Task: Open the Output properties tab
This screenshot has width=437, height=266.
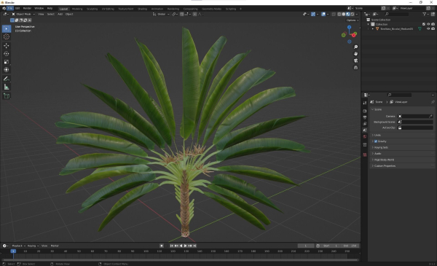Action: pyautogui.click(x=365, y=117)
